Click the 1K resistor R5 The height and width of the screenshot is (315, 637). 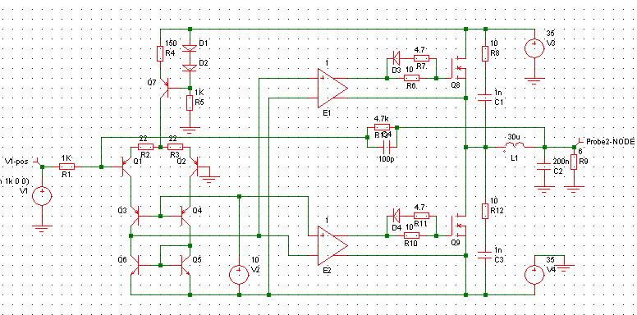pos(190,103)
